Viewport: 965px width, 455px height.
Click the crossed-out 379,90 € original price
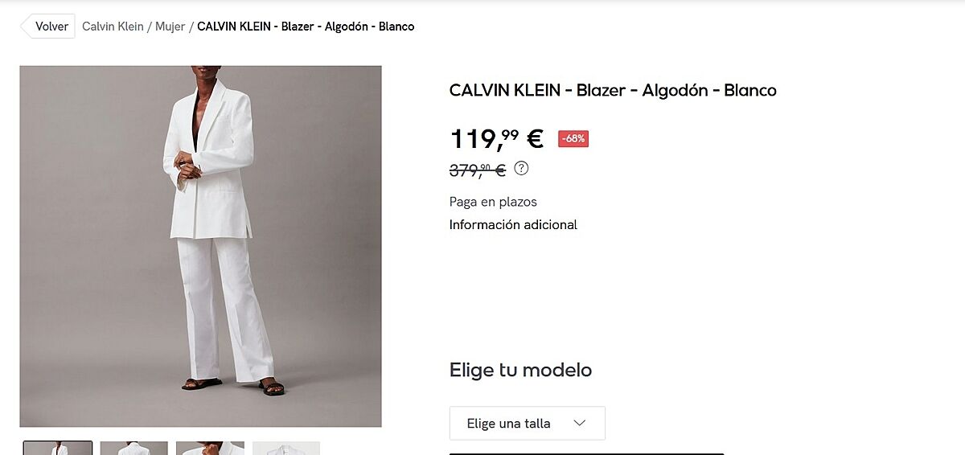coord(478,170)
